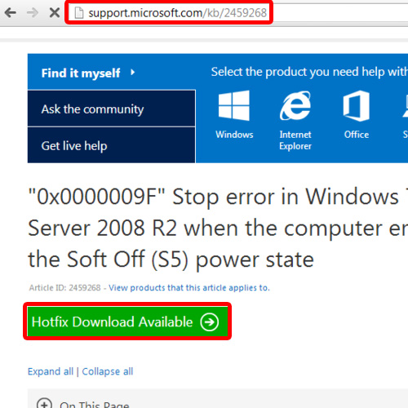Open View products that this article applies to
The image size is (408, 408).
click(189, 288)
